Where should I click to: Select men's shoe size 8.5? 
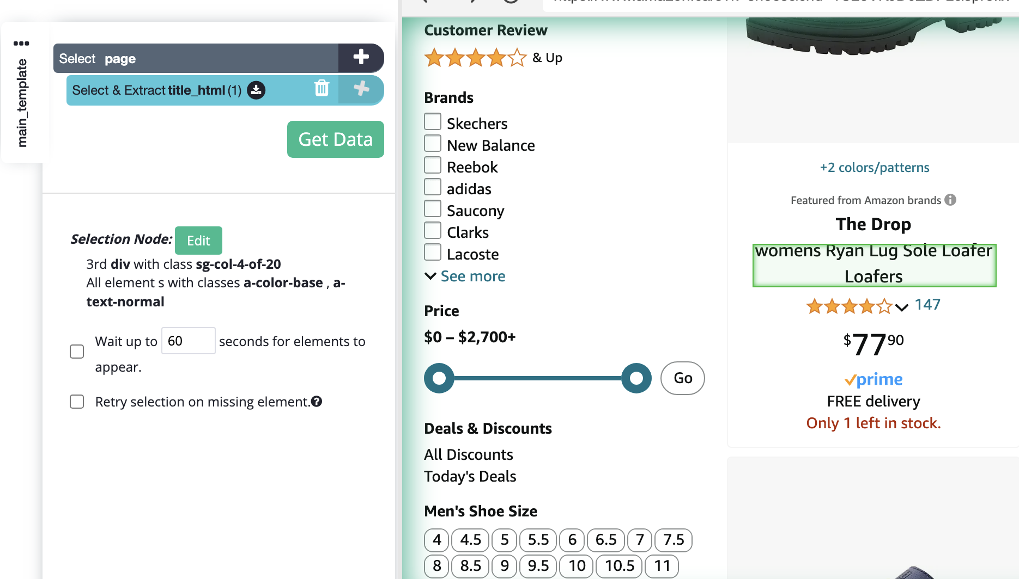[470, 566]
